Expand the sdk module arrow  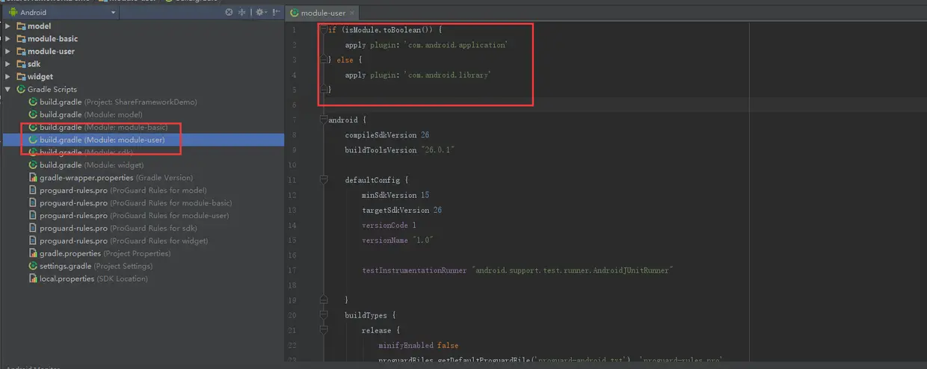tap(7, 64)
